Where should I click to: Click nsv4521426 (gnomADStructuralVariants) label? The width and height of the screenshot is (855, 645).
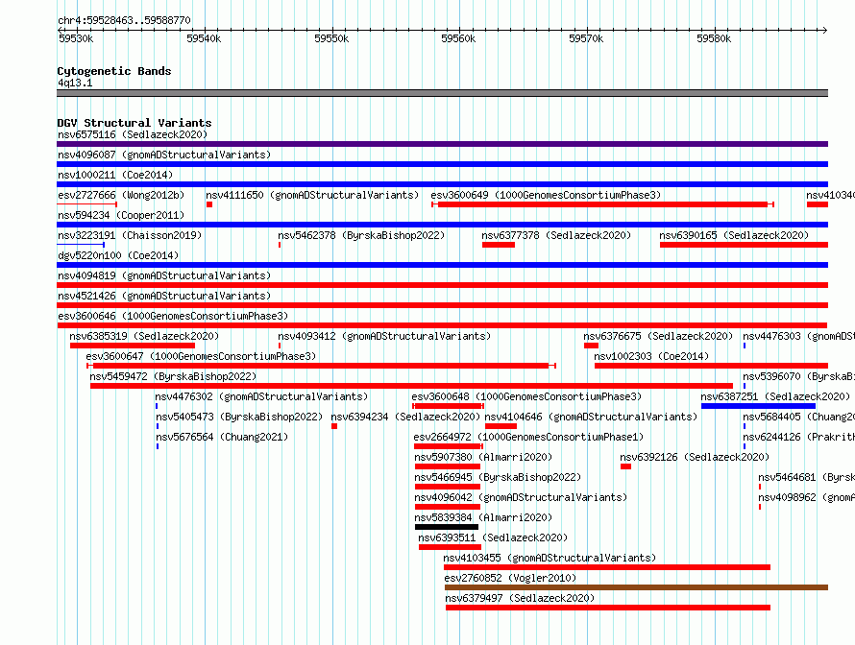164,296
